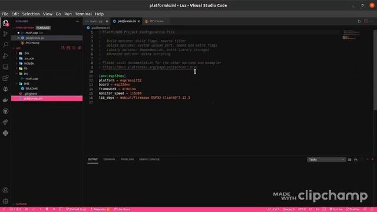377x212 pixels.
Task: Expand the include folder
Action: coord(29,64)
